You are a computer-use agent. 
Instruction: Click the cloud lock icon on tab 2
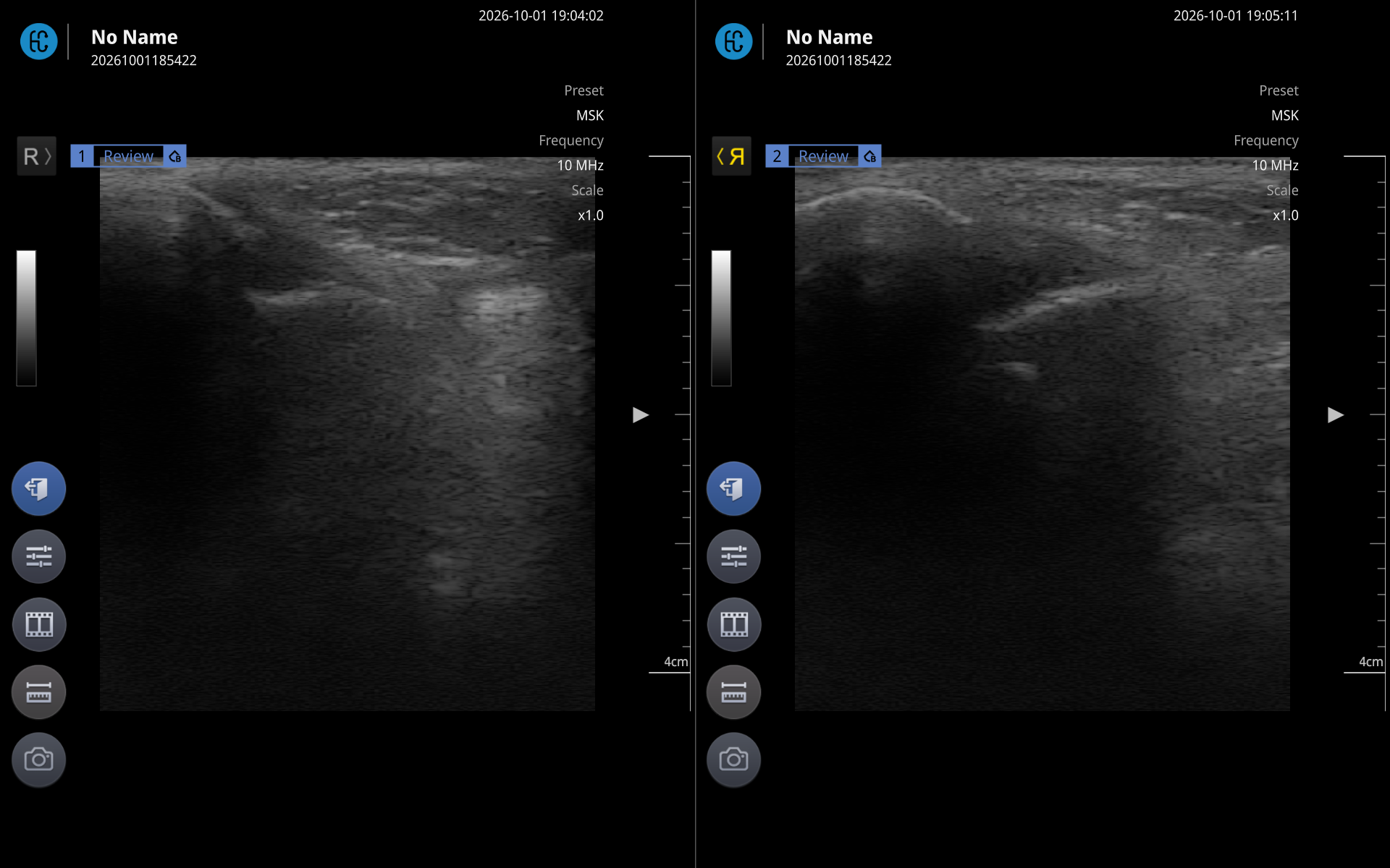(870, 156)
